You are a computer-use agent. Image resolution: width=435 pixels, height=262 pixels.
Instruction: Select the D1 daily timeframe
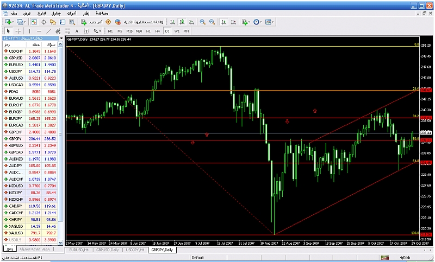[x=167, y=31]
